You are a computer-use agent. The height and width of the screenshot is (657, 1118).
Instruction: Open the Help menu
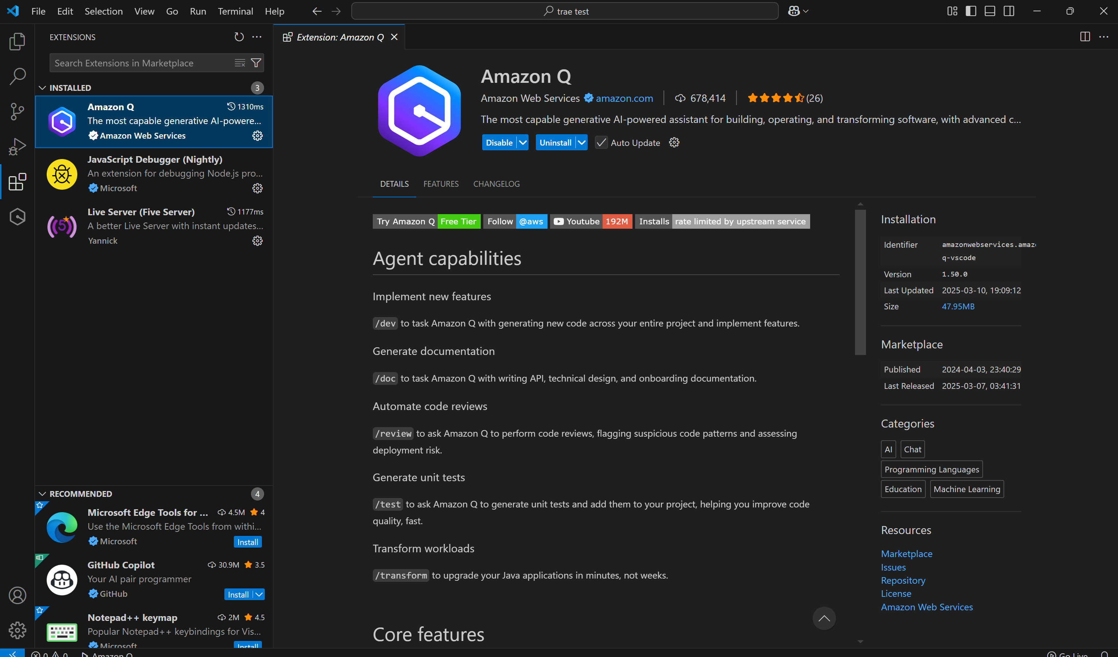[x=275, y=11]
